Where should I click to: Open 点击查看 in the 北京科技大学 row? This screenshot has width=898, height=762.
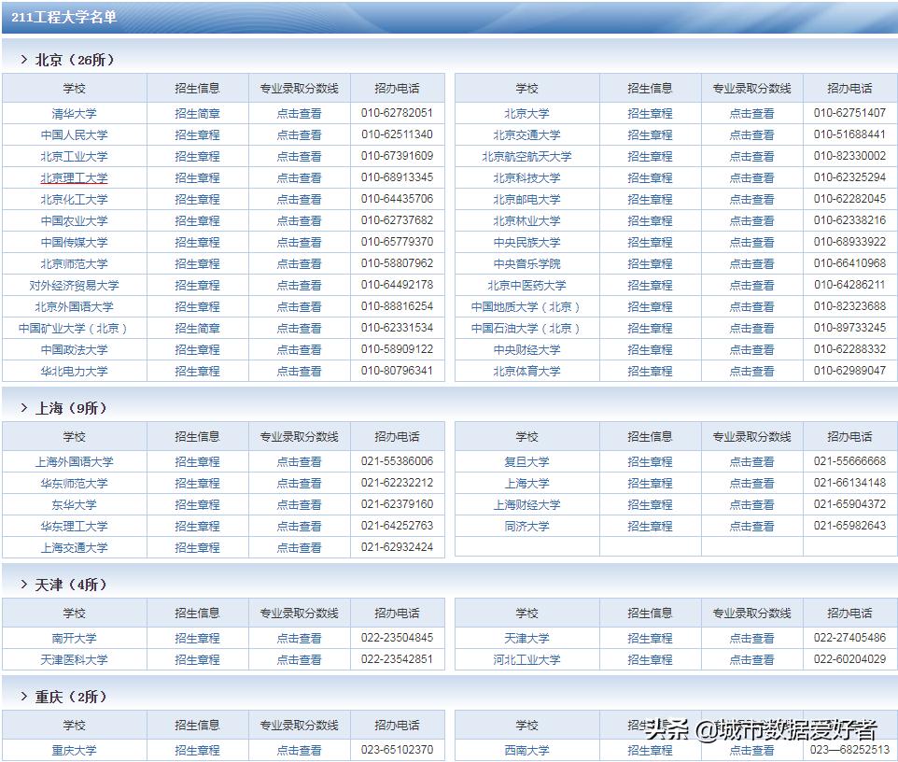click(x=752, y=178)
